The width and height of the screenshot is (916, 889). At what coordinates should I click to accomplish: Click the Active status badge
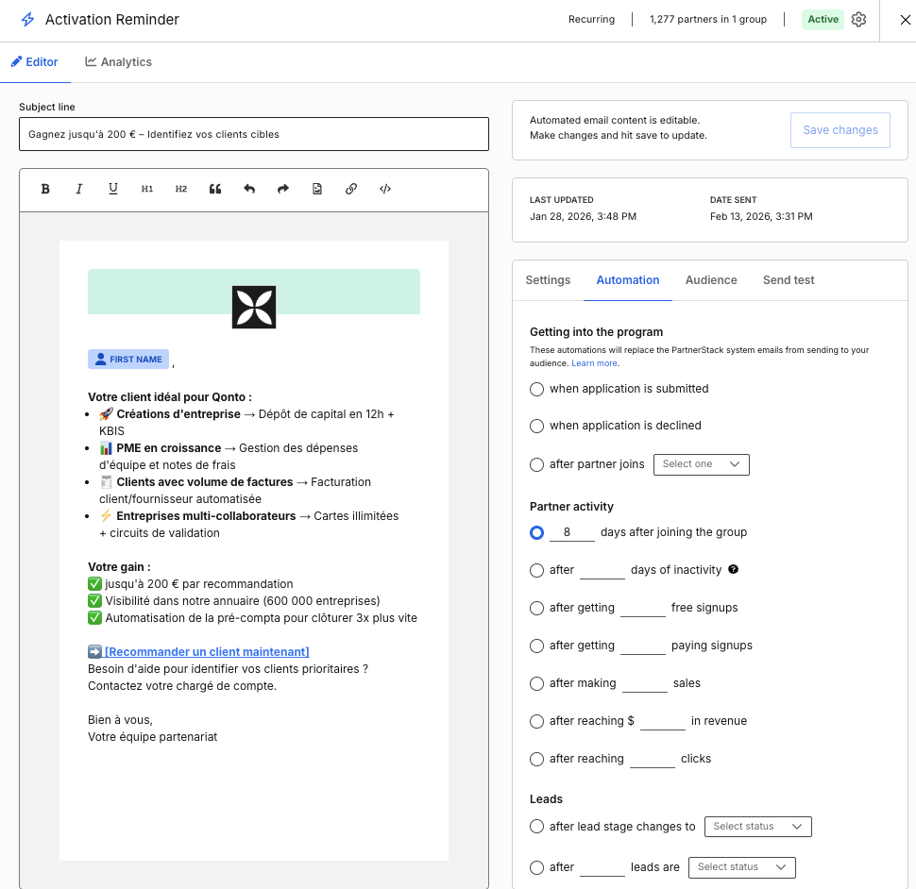(x=823, y=19)
